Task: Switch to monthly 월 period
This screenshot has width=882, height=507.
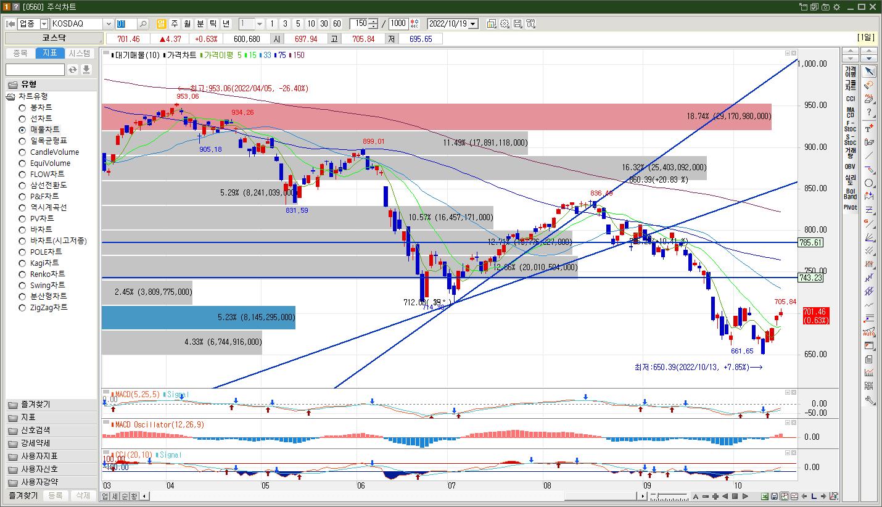Action: [x=188, y=24]
